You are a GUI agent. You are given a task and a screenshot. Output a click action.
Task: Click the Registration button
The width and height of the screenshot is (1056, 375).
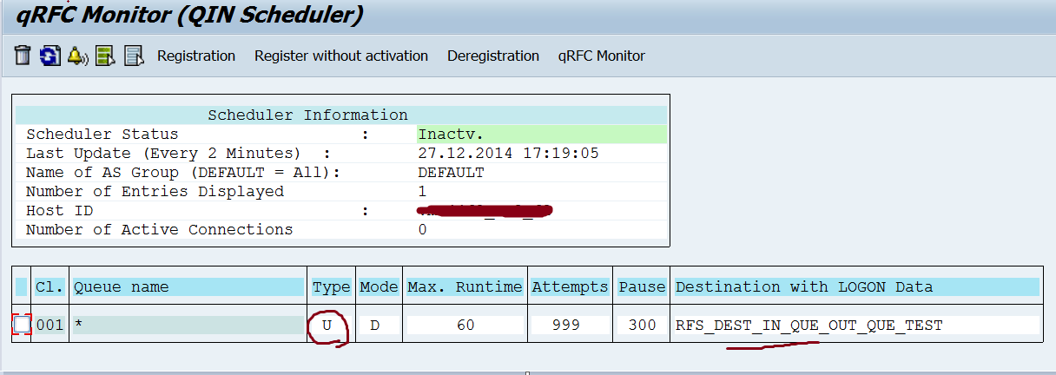coord(196,56)
